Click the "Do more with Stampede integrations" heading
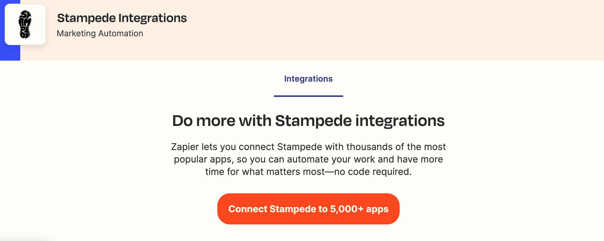 [308, 121]
